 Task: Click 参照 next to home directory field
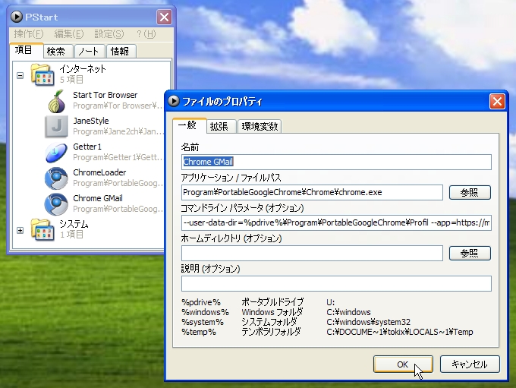(470, 254)
